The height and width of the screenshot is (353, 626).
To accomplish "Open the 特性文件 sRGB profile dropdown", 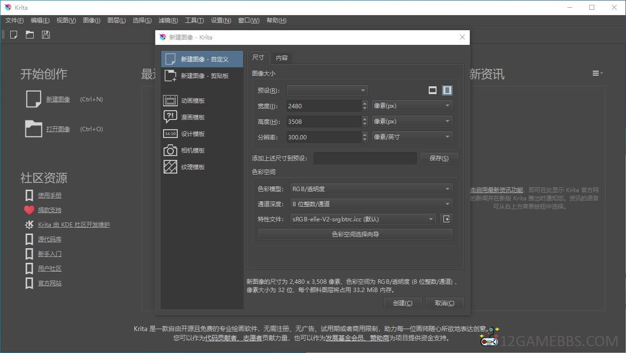I will [x=363, y=219].
